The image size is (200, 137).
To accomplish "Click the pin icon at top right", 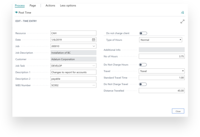I will (182, 12).
